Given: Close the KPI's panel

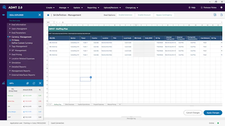Looking at the screenshot, I should (x=40, y=83).
